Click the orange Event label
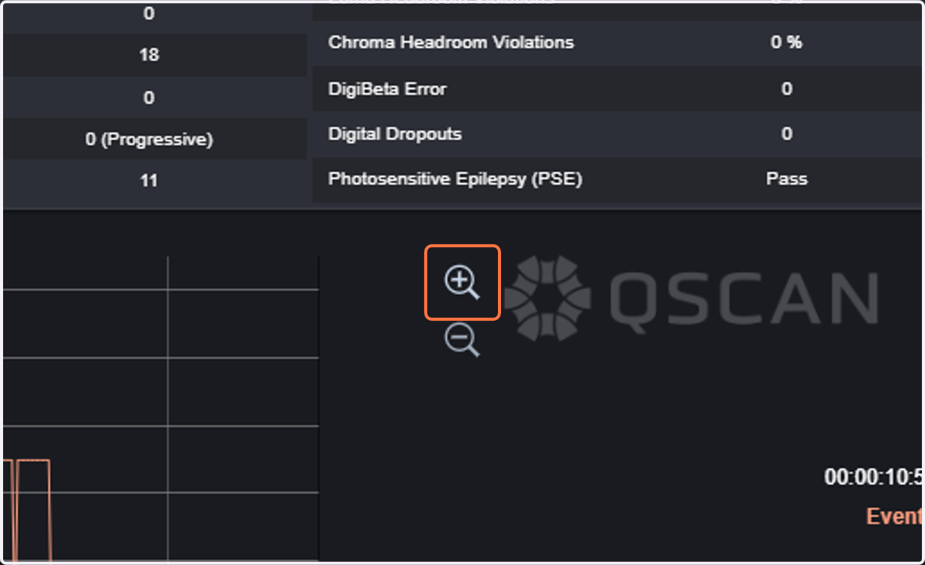The width and height of the screenshot is (925, 565). pyautogui.click(x=894, y=516)
